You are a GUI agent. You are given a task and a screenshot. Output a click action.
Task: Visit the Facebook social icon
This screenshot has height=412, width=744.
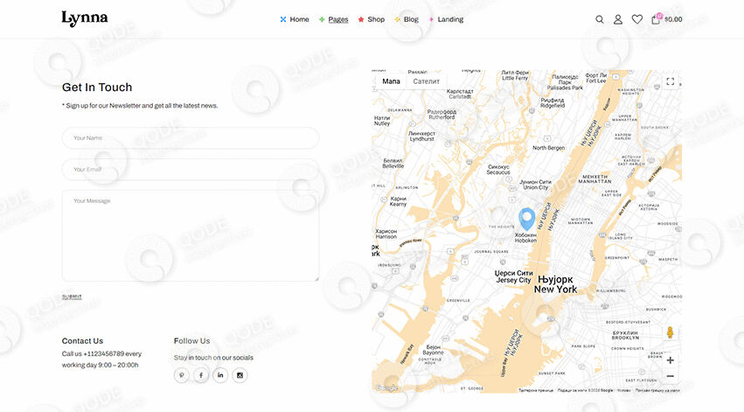[x=201, y=375]
